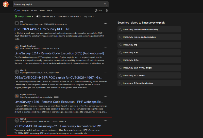Open more options for Y1LD1R1M Github result
The image size is (203, 138).
[105, 121]
